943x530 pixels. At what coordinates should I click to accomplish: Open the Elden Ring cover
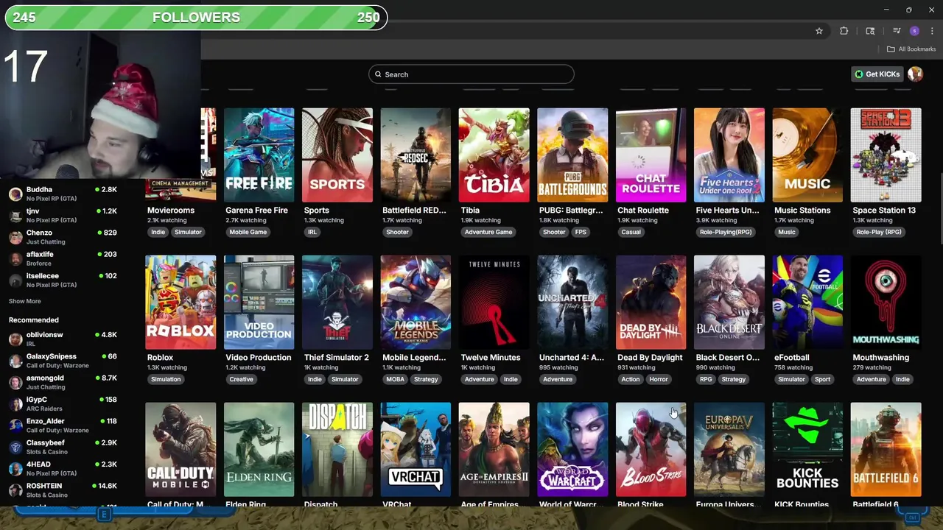click(259, 449)
